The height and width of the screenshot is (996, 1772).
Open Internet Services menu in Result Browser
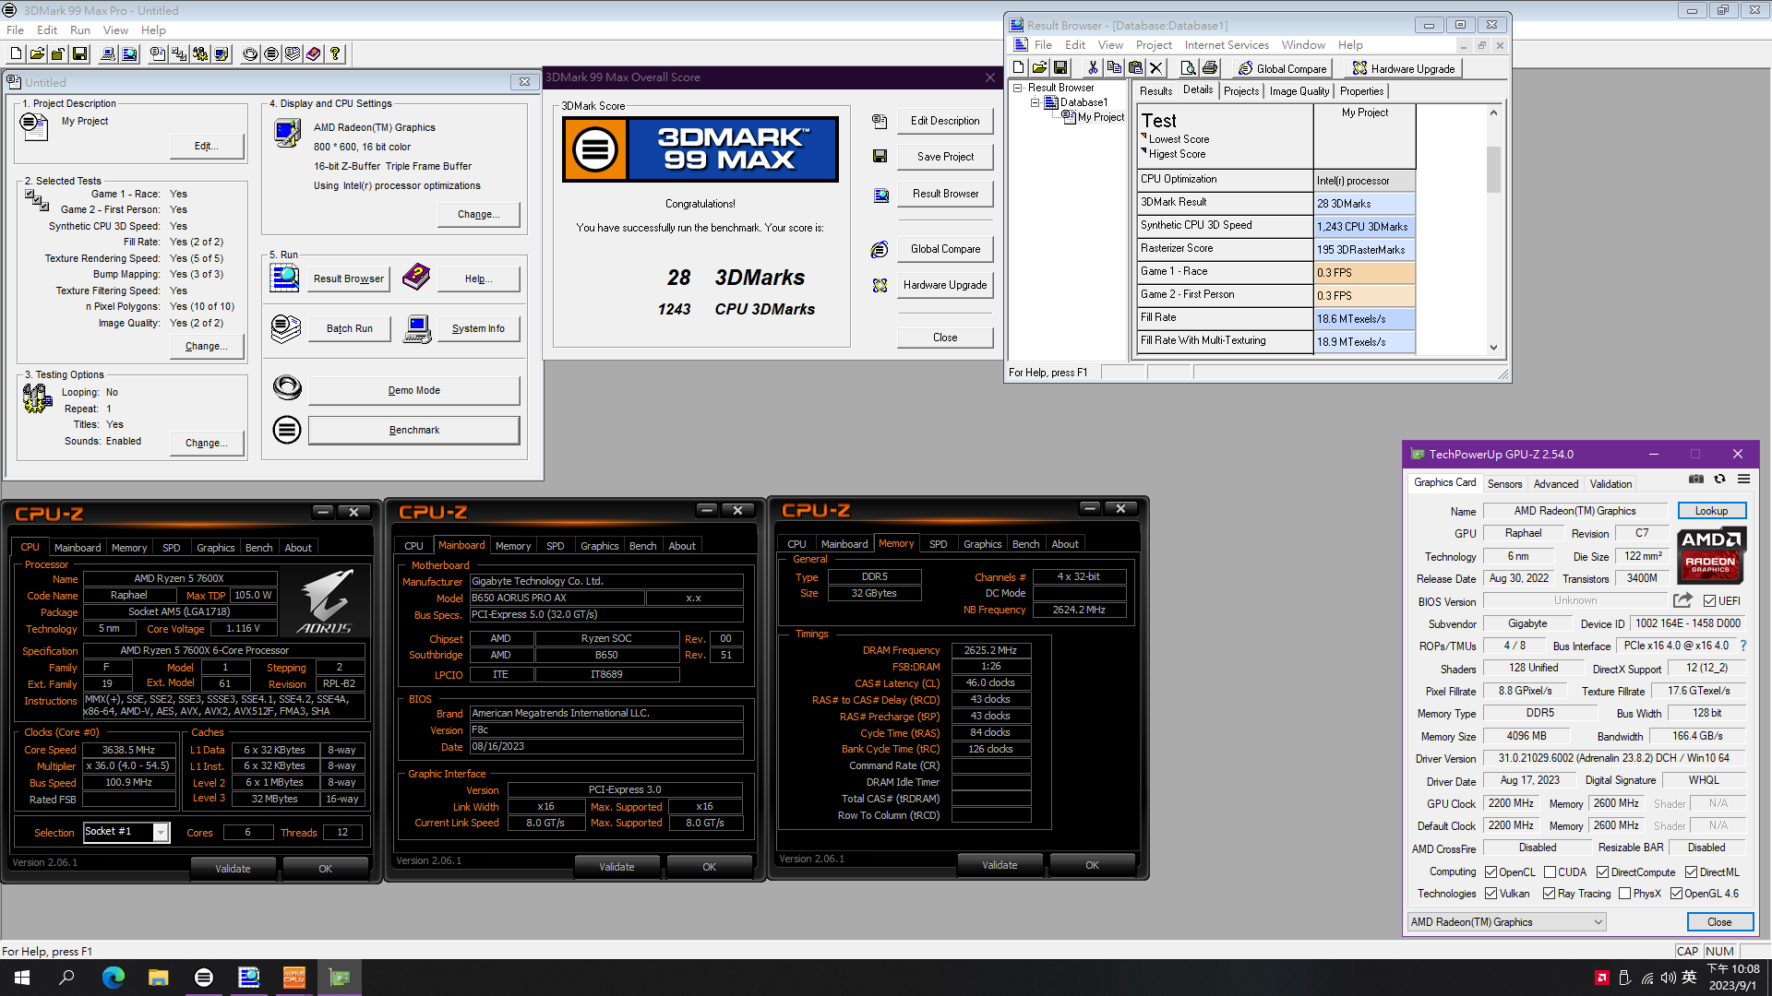1227,45
